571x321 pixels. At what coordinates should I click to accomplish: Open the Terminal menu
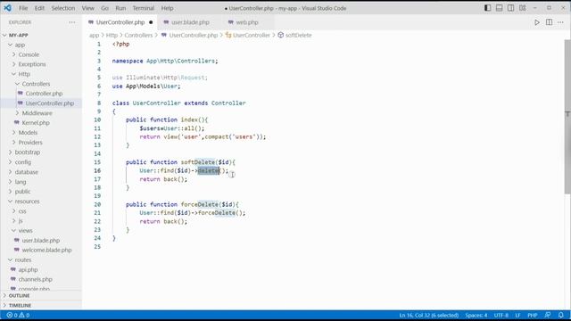(143, 8)
